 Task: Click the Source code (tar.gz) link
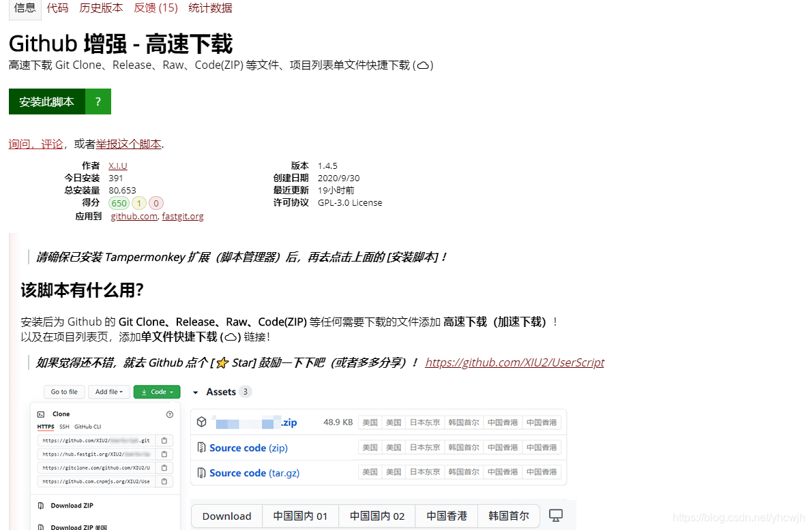tap(254, 473)
